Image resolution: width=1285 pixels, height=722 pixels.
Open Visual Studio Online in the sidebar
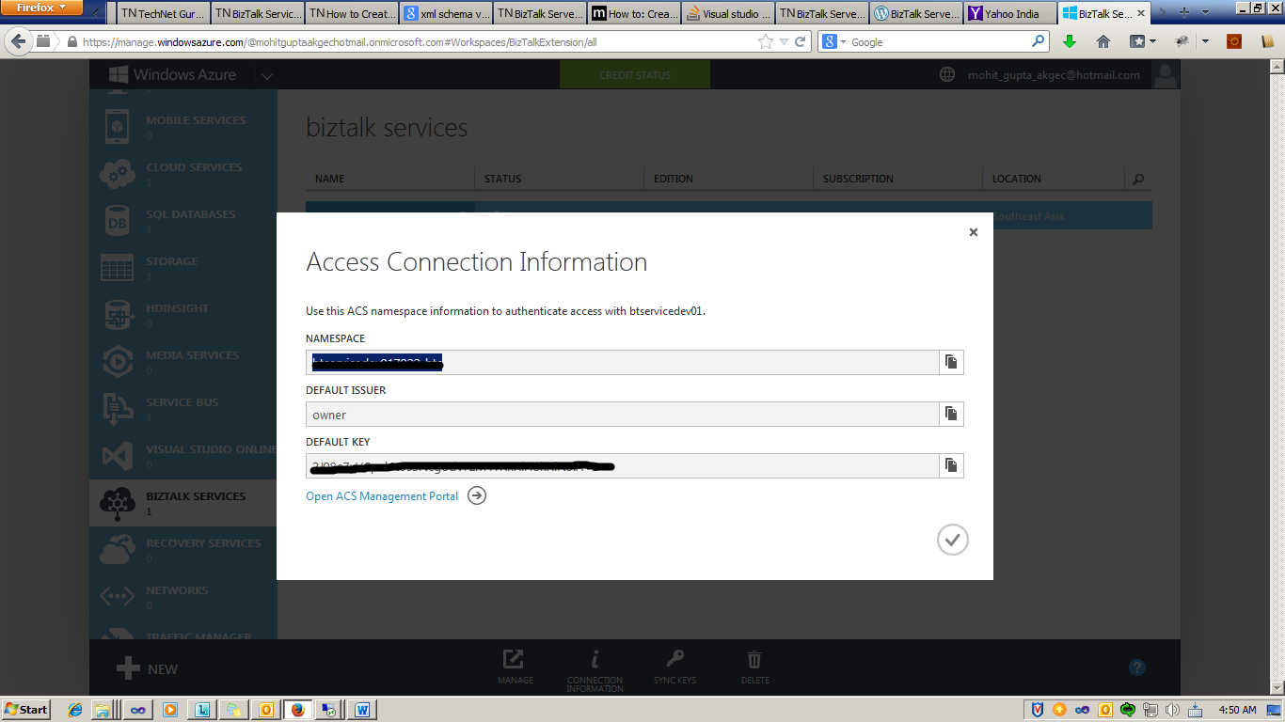point(183,455)
